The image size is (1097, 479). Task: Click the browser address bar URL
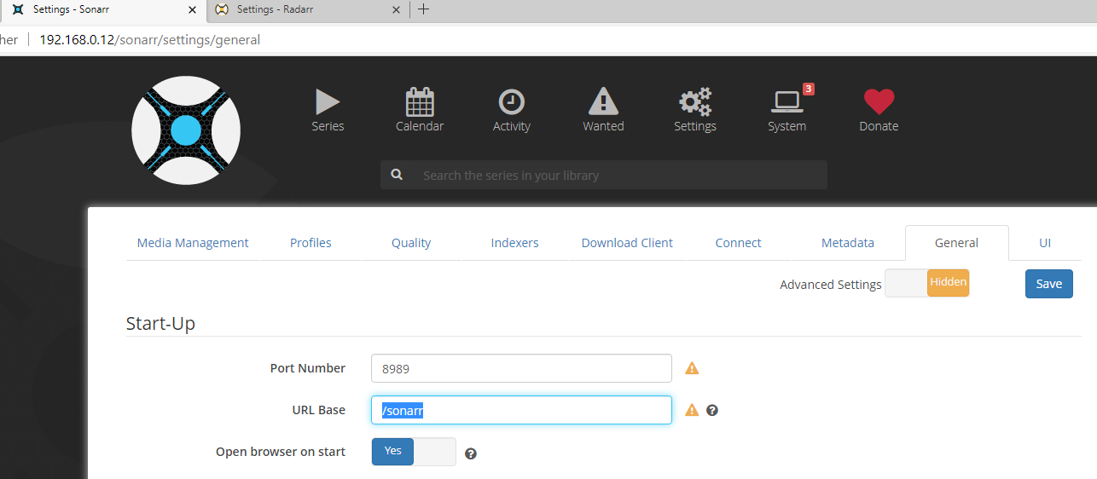(150, 39)
